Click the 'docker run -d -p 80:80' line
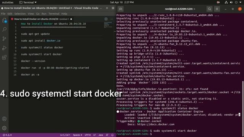Image resolution: width=244 pixels, height=137 pixels. [55, 68]
